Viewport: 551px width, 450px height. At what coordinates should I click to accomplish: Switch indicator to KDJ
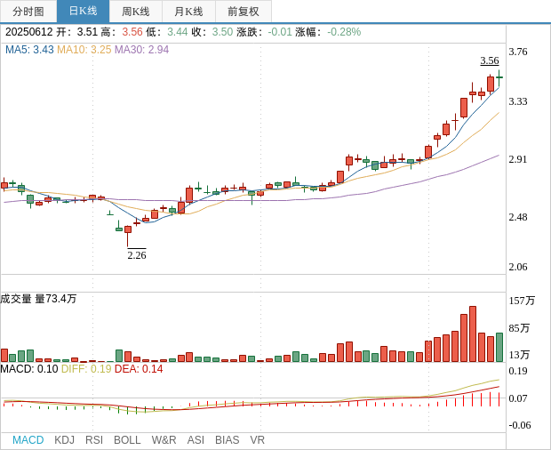pos(64,440)
